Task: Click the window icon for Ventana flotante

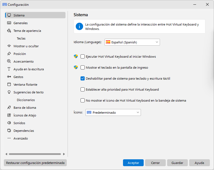Action: pos(9,84)
